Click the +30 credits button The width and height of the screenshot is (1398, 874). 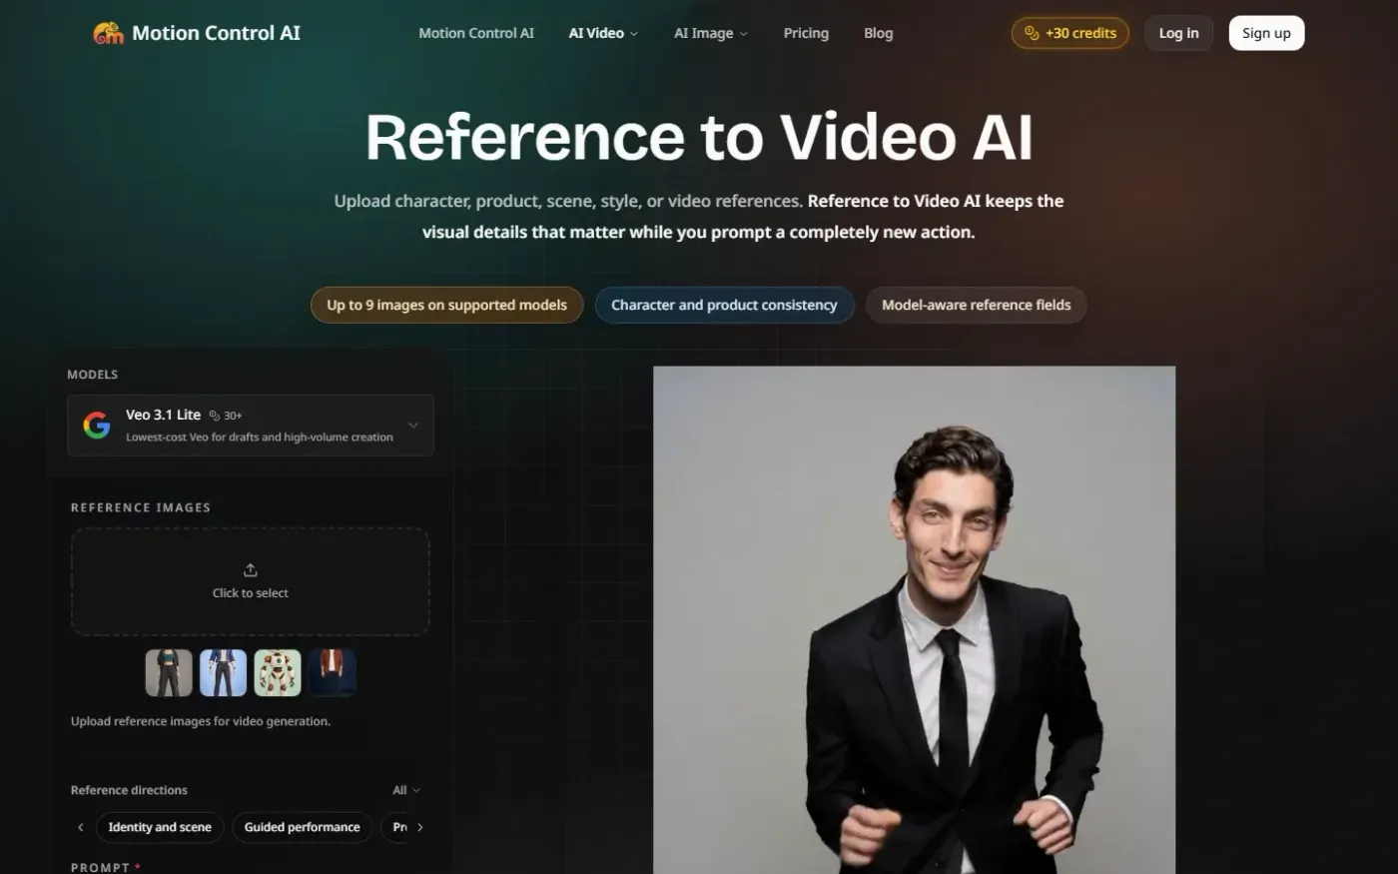click(1070, 33)
